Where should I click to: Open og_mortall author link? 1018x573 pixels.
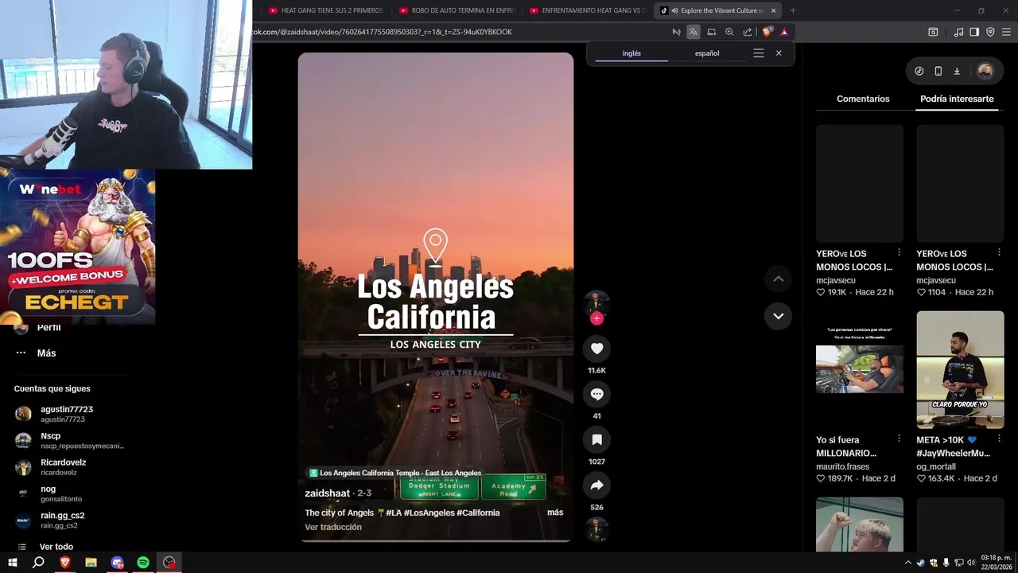coord(936,466)
